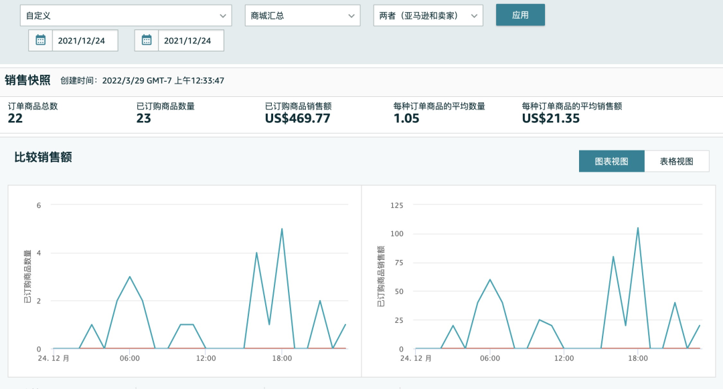Click the sales value US$469.77
Viewport: 723px width, 389px height.
(297, 118)
